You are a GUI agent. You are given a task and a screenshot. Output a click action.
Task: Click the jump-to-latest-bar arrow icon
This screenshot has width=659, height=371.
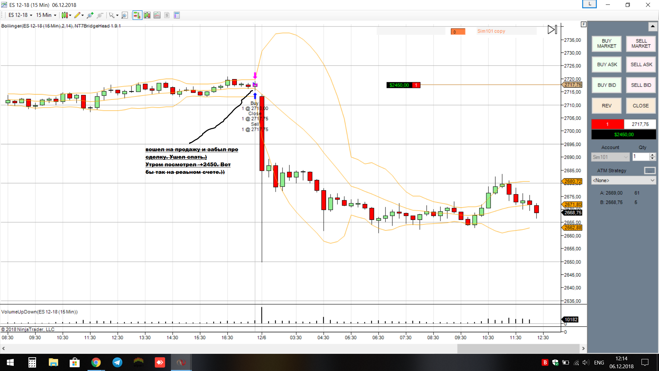coord(552,30)
